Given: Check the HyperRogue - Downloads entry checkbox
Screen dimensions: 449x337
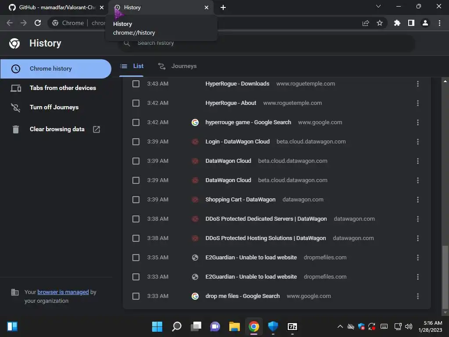Looking at the screenshot, I should 136,84.
